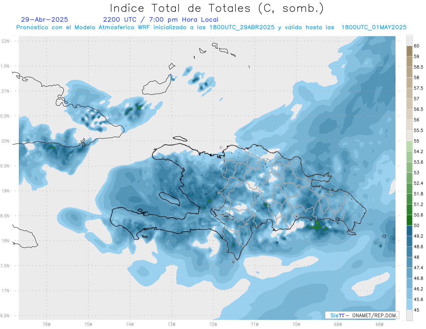Image resolution: width=426 pixels, height=329 pixels.
Task: Pick the green swatch between 52.4 and 53
Action: [x=409, y=178]
